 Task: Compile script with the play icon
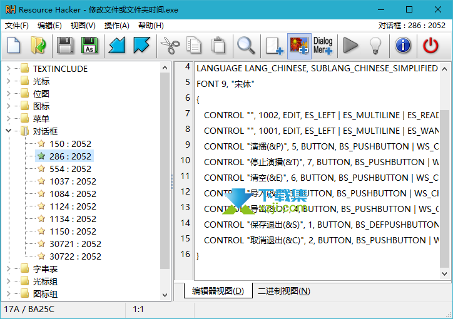coord(350,46)
